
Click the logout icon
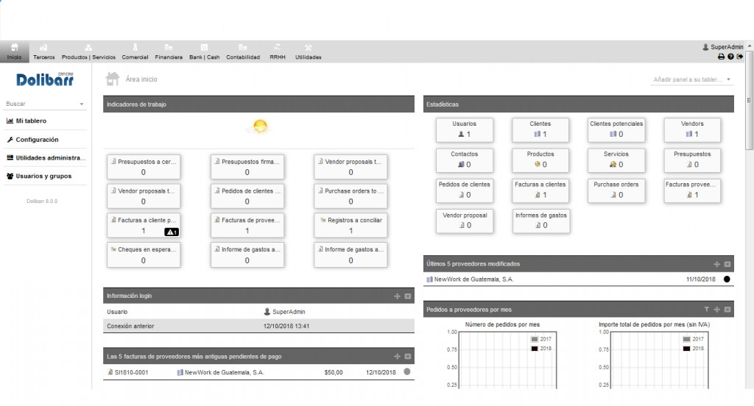pos(740,57)
